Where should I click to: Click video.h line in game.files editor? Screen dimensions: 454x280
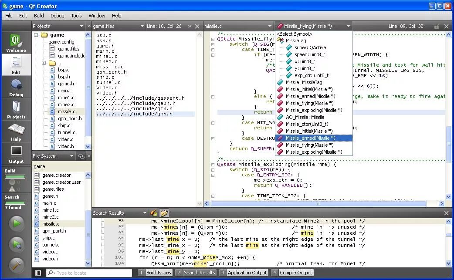click(x=106, y=93)
